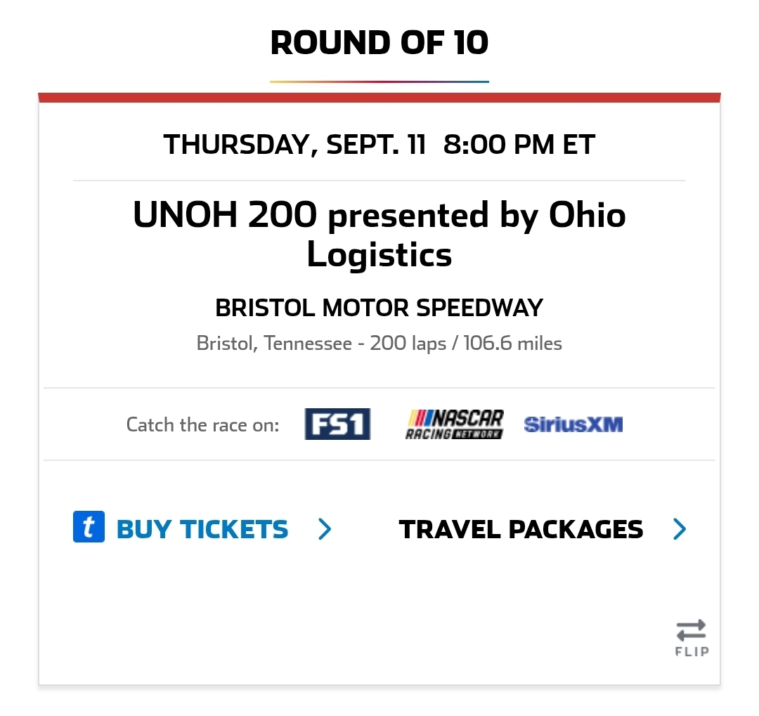Click the Bristol Motor Speedway track name
This screenshot has width=759, height=716.
tap(379, 308)
